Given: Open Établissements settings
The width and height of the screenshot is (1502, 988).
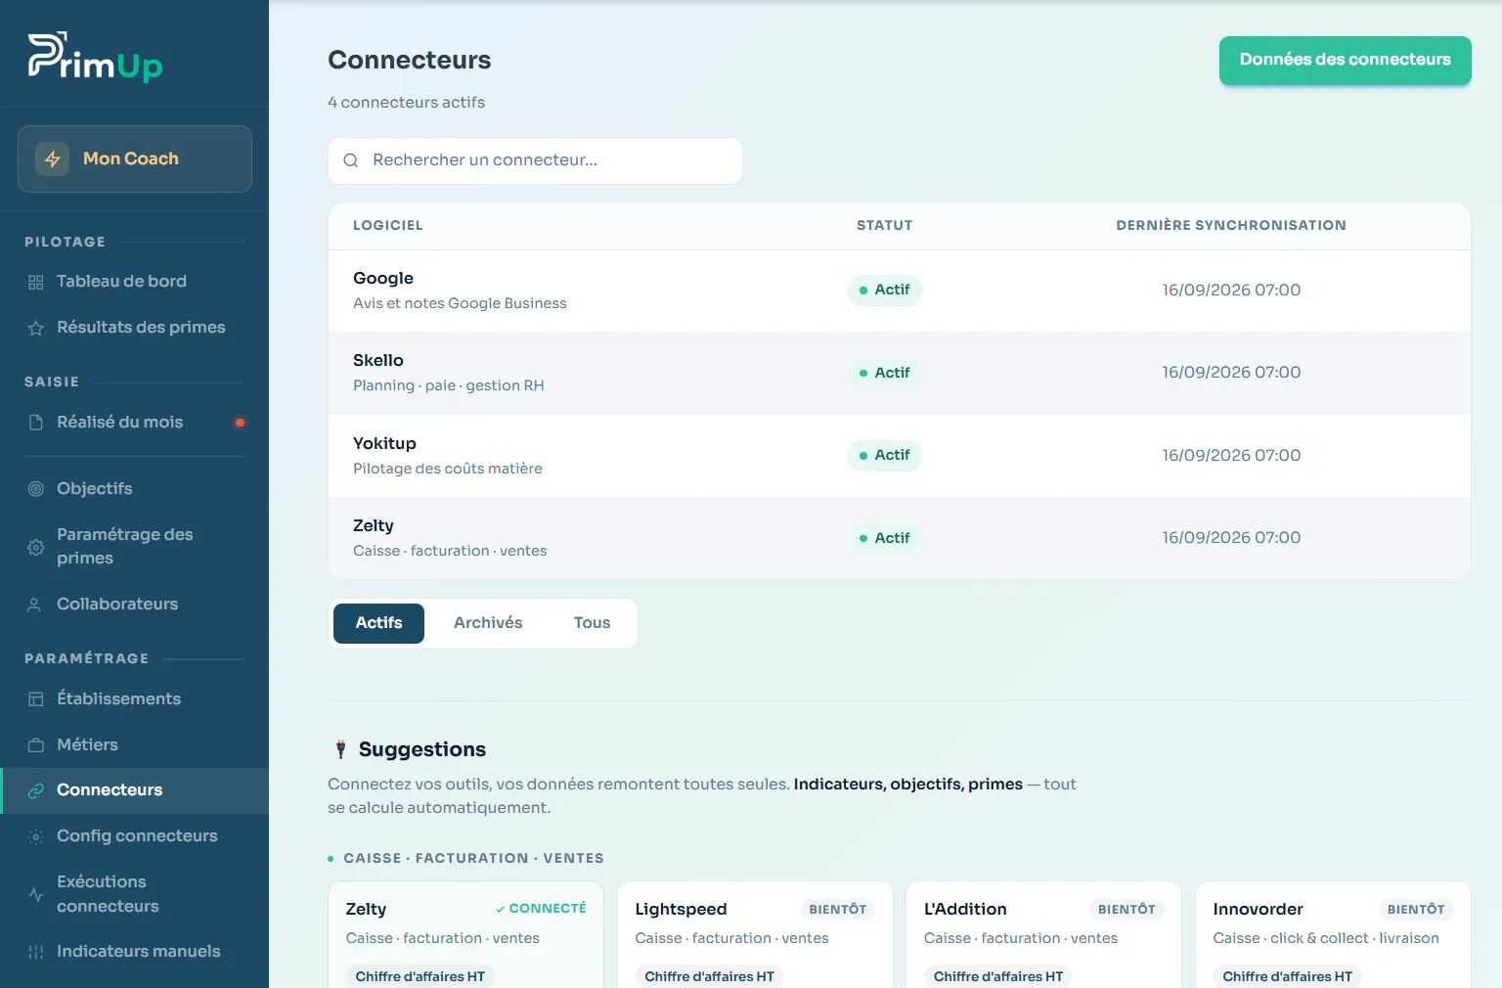Looking at the screenshot, I should [x=134, y=699].
